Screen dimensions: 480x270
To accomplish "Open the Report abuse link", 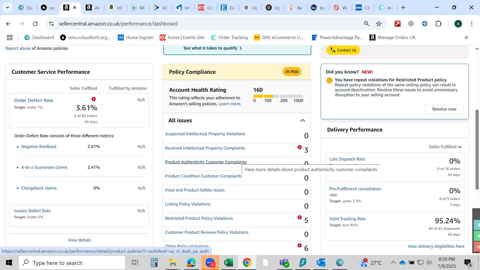I will click(x=18, y=48).
